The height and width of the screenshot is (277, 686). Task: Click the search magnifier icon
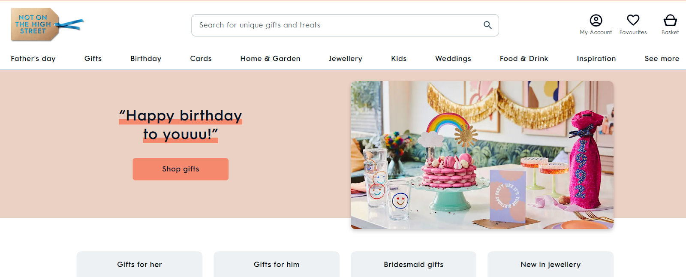(x=487, y=25)
